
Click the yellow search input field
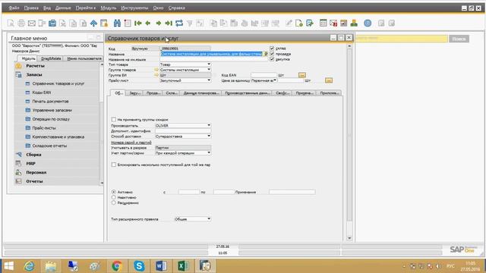tap(401, 39)
